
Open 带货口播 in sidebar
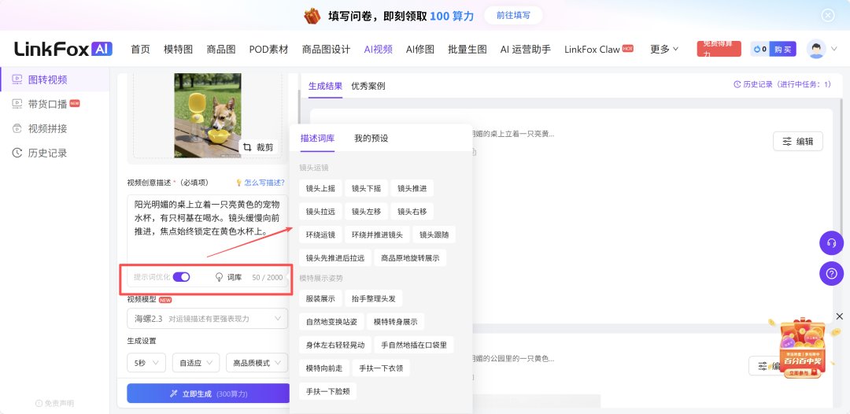tap(46, 104)
